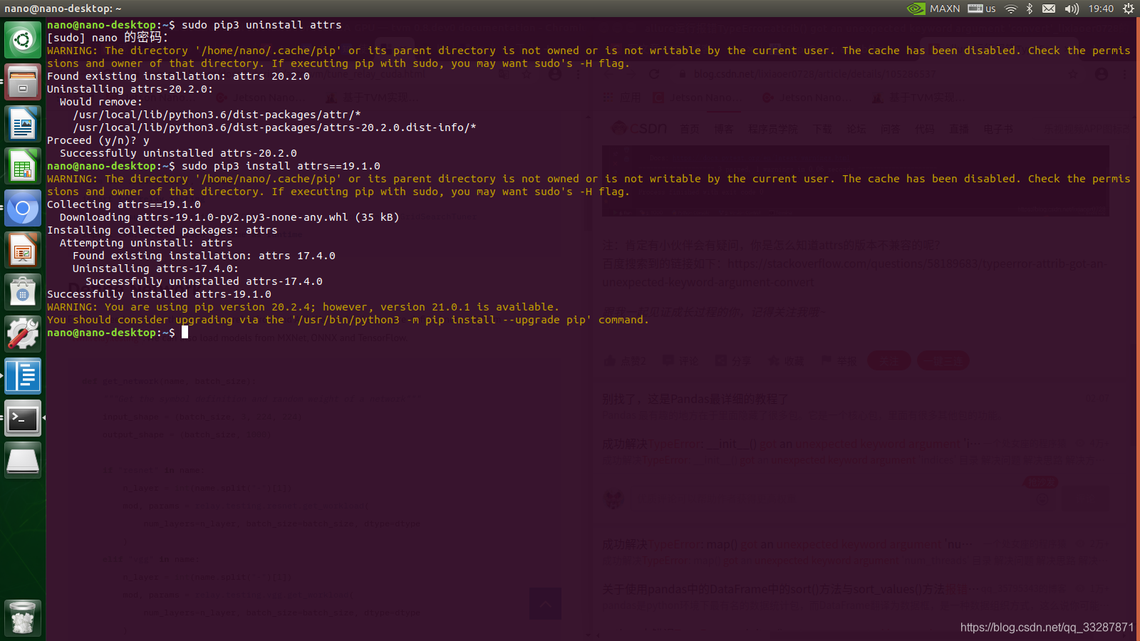Click 'Successfully uninstalled attrs-17.4.0' line

(204, 281)
